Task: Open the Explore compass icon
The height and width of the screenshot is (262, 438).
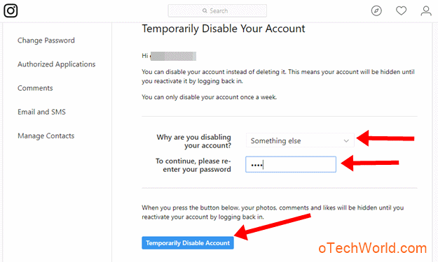Action: coord(376,11)
